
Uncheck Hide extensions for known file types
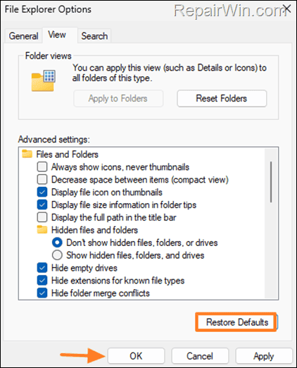point(42,281)
